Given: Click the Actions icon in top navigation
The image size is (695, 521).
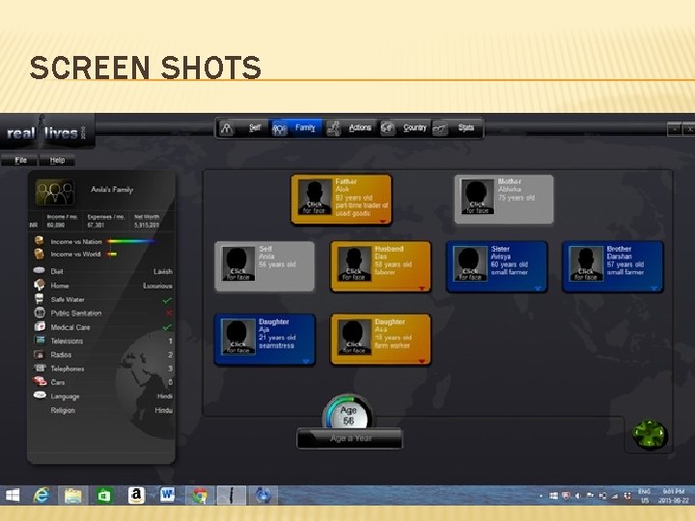Looking at the screenshot, I should [333, 128].
